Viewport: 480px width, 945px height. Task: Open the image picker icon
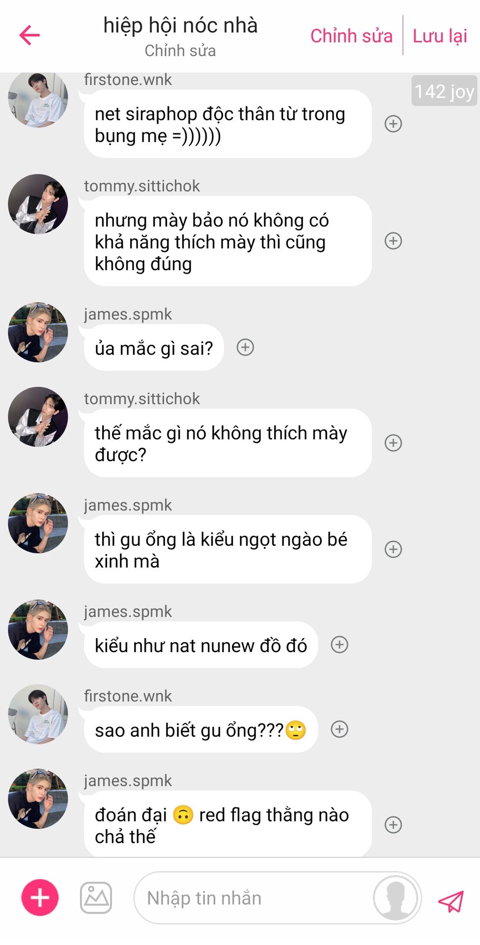(x=96, y=898)
